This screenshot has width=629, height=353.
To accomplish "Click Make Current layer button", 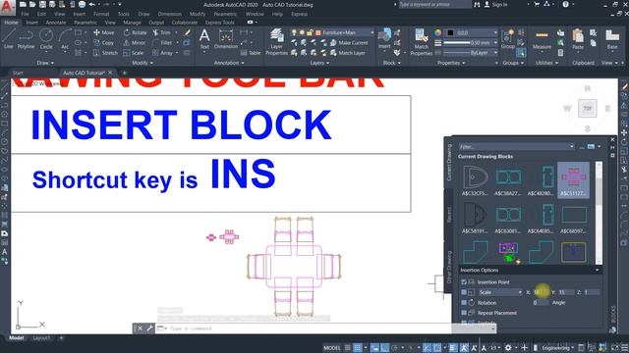I will tap(348, 42).
